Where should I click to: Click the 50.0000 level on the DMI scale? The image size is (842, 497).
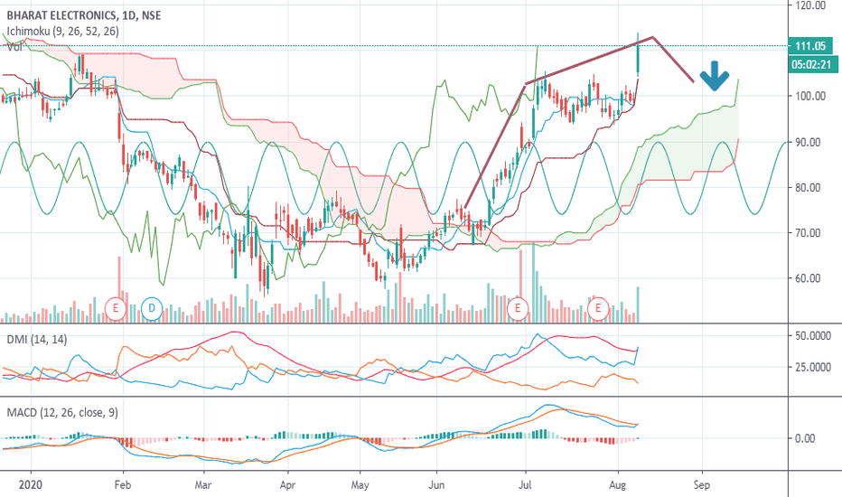click(x=813, y=336)
